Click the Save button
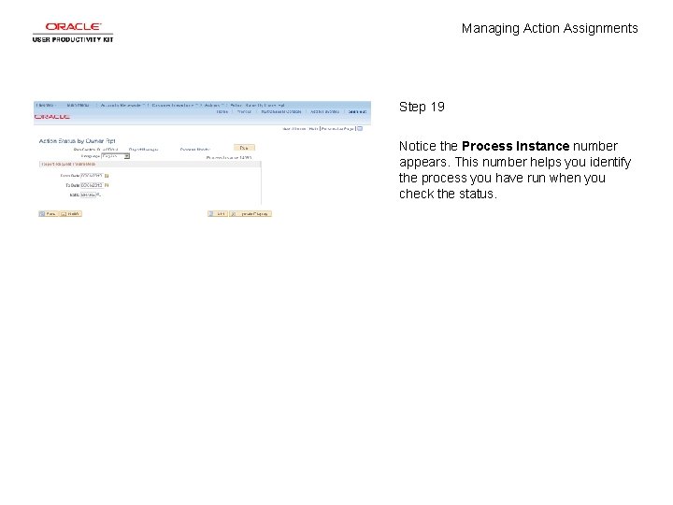Image resolution: width=673 pixels, height=505 pixels. click(x=48, y=214)
